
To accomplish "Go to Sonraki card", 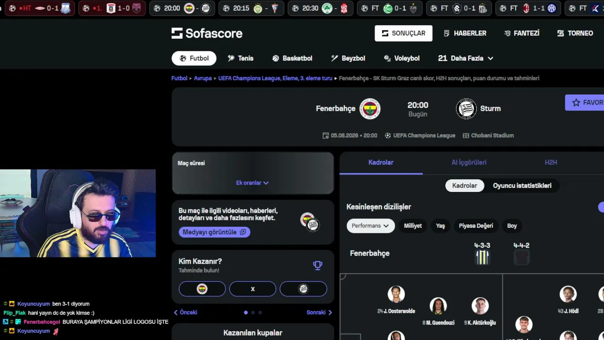I will click(319, 312).
